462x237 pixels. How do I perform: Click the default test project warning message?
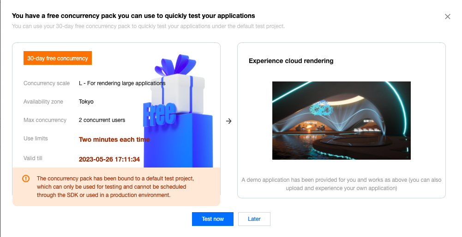click(x=115, y=186)
